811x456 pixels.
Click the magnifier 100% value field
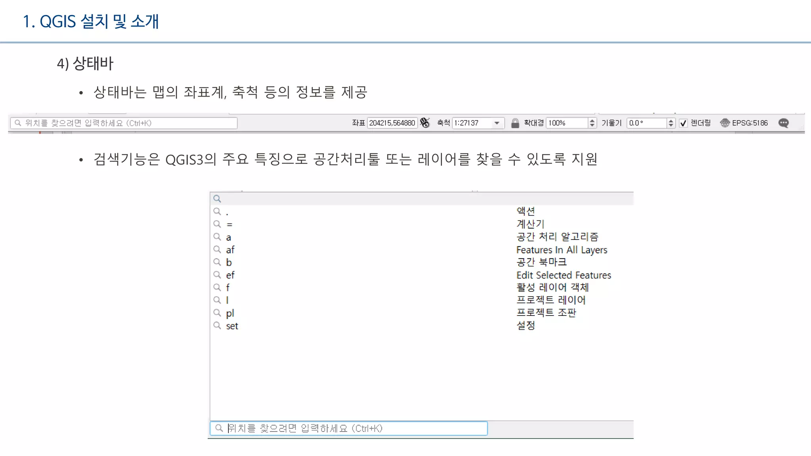pos(567,123)
